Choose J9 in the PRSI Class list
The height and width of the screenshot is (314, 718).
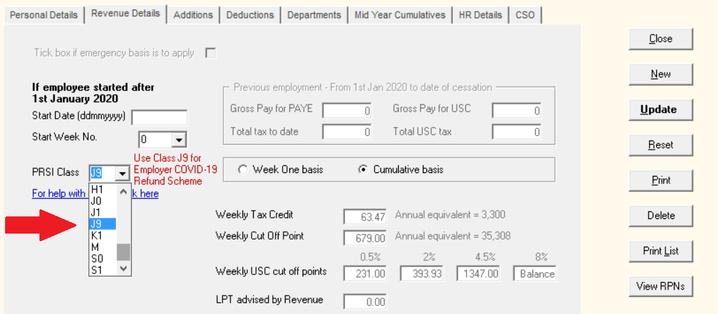pyautogui.click(x=103, y=224)
